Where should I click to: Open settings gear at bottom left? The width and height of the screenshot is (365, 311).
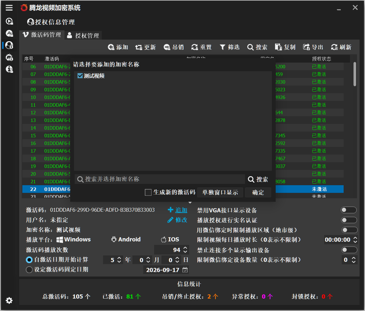(x=9, y=300)
